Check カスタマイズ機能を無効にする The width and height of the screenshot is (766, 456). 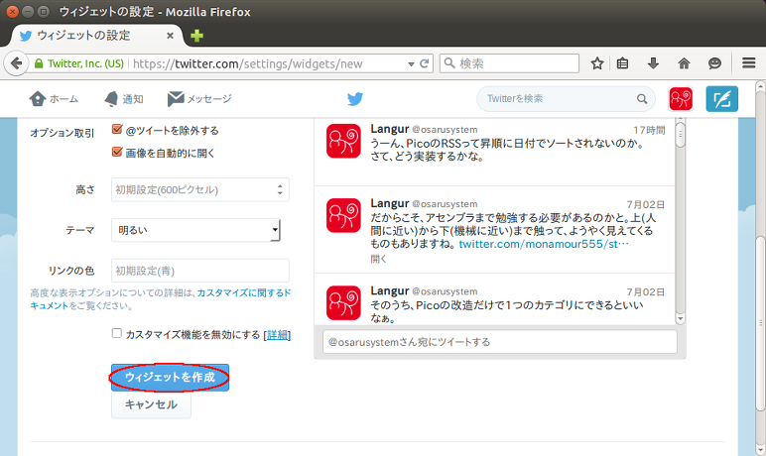[117, 333]
